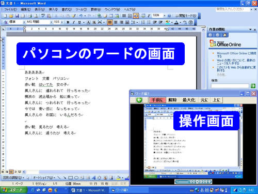Apply italic formatting
This screenshot has height=194, width=258.
(x=74, y=22)
